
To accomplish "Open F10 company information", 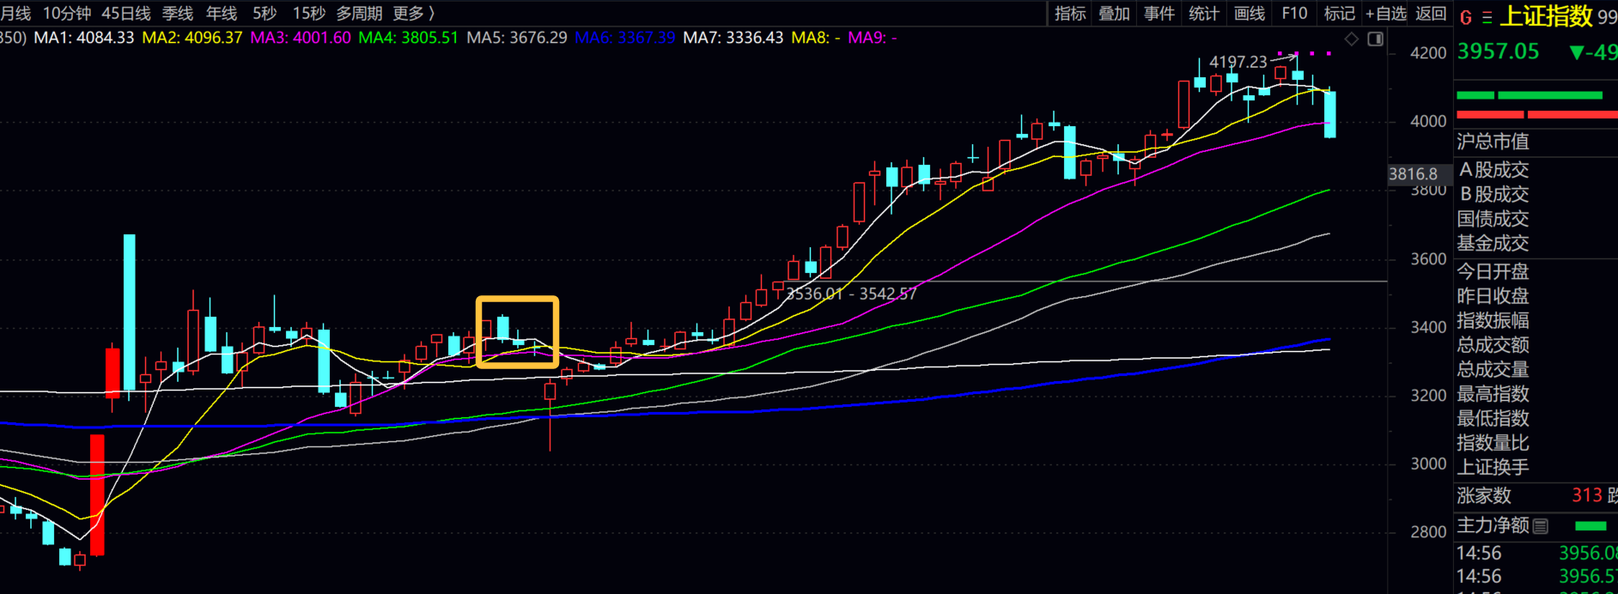I will tap(1293, 14).
